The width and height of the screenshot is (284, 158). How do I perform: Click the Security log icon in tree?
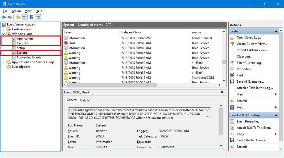pyautogui.click(x=14, y=43)
